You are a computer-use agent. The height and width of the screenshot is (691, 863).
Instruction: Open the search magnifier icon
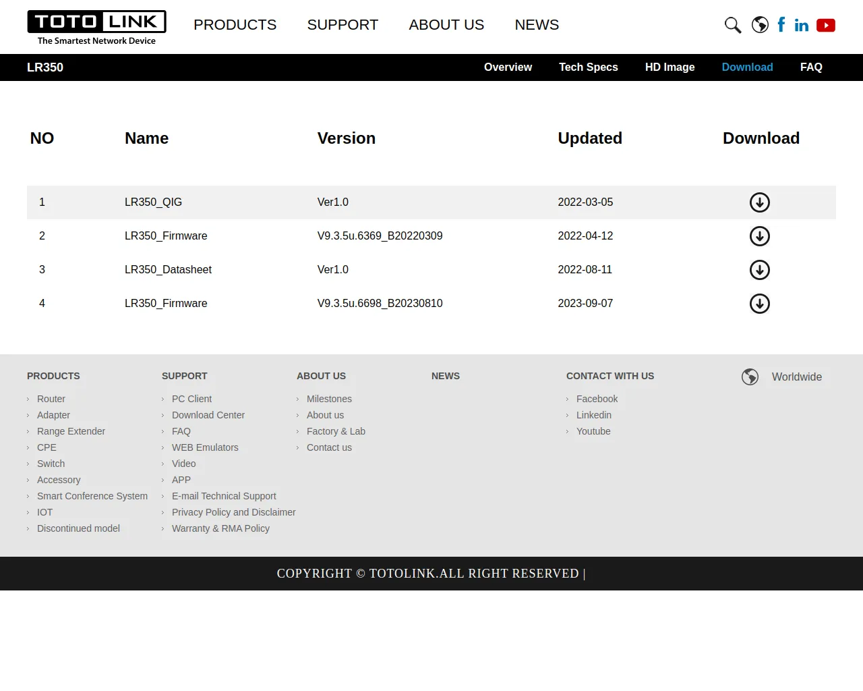click(x=733, y=25)
